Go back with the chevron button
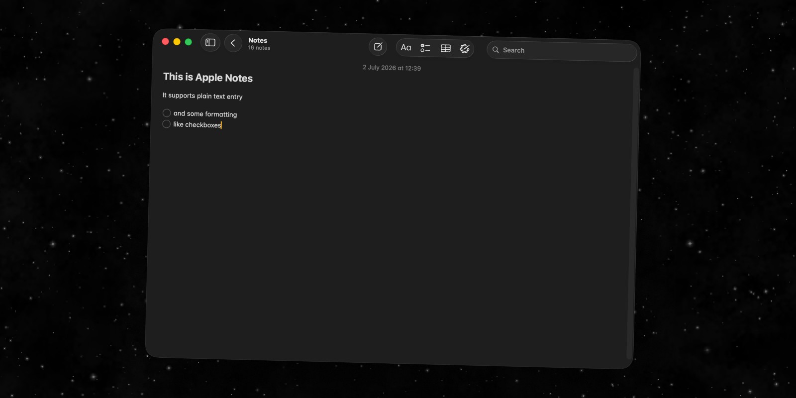Image resolution: width=796 pixels, height=398 pixels. point(233,43)
